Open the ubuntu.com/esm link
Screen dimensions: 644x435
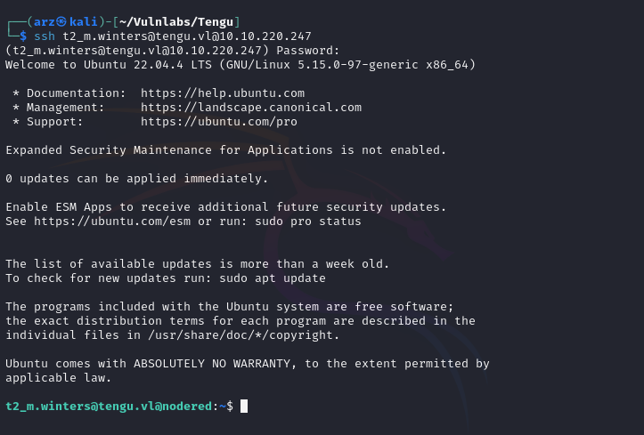pos(112,222)
